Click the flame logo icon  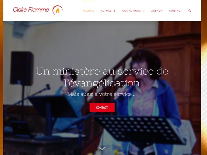[x=57, y=10]
